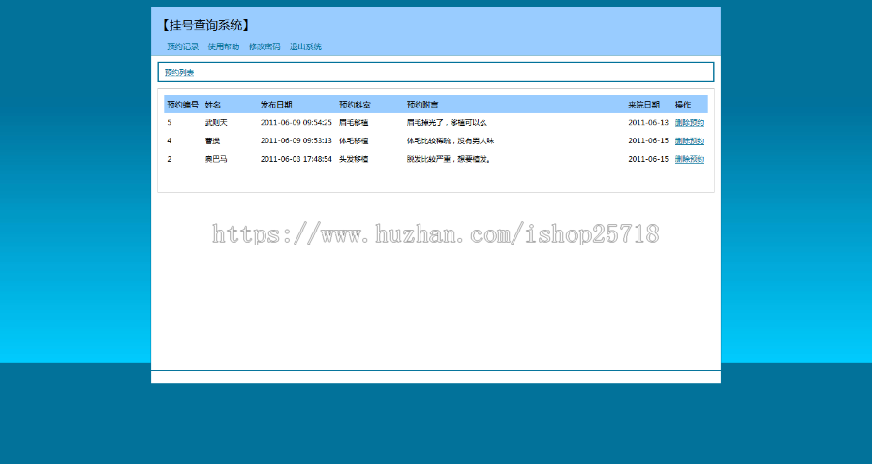The height and width of the screenshot is (464, 872).
Task: Click 删除预约 link for 武则天 row
Action: coord(690,123)
